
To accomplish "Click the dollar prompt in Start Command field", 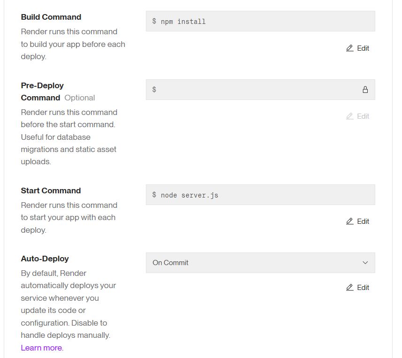I will point(154,195).
